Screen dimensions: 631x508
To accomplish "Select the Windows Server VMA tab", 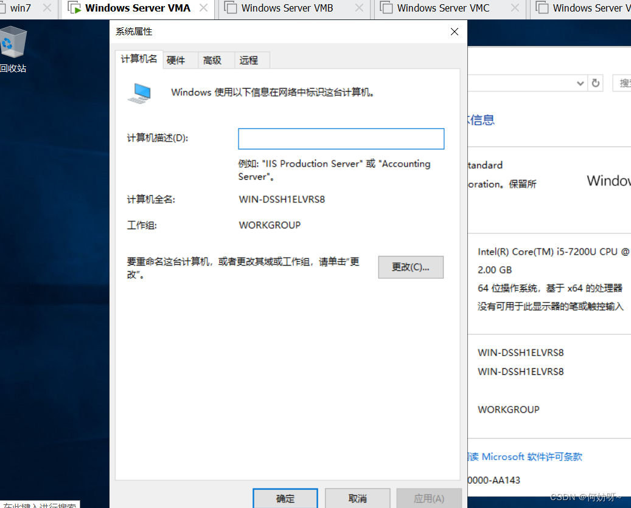I will click(x=138, y=8).
